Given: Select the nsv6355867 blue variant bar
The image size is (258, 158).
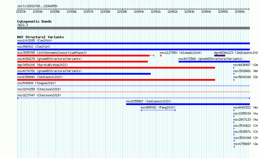Looking at the screenshot, I should (x=188, y=104).
